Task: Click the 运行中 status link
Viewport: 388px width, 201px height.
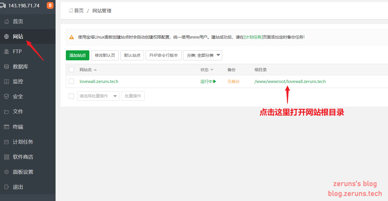Action: point(206,82)
